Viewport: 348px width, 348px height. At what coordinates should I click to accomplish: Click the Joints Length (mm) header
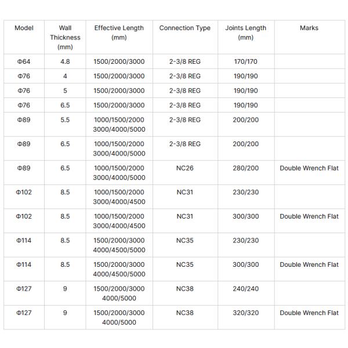pyautogui.click(x=245, y=32)
